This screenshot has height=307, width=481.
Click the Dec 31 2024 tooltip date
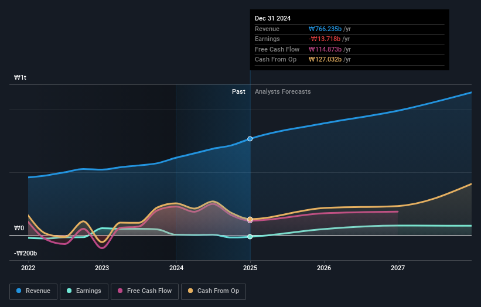pos(272,18)
